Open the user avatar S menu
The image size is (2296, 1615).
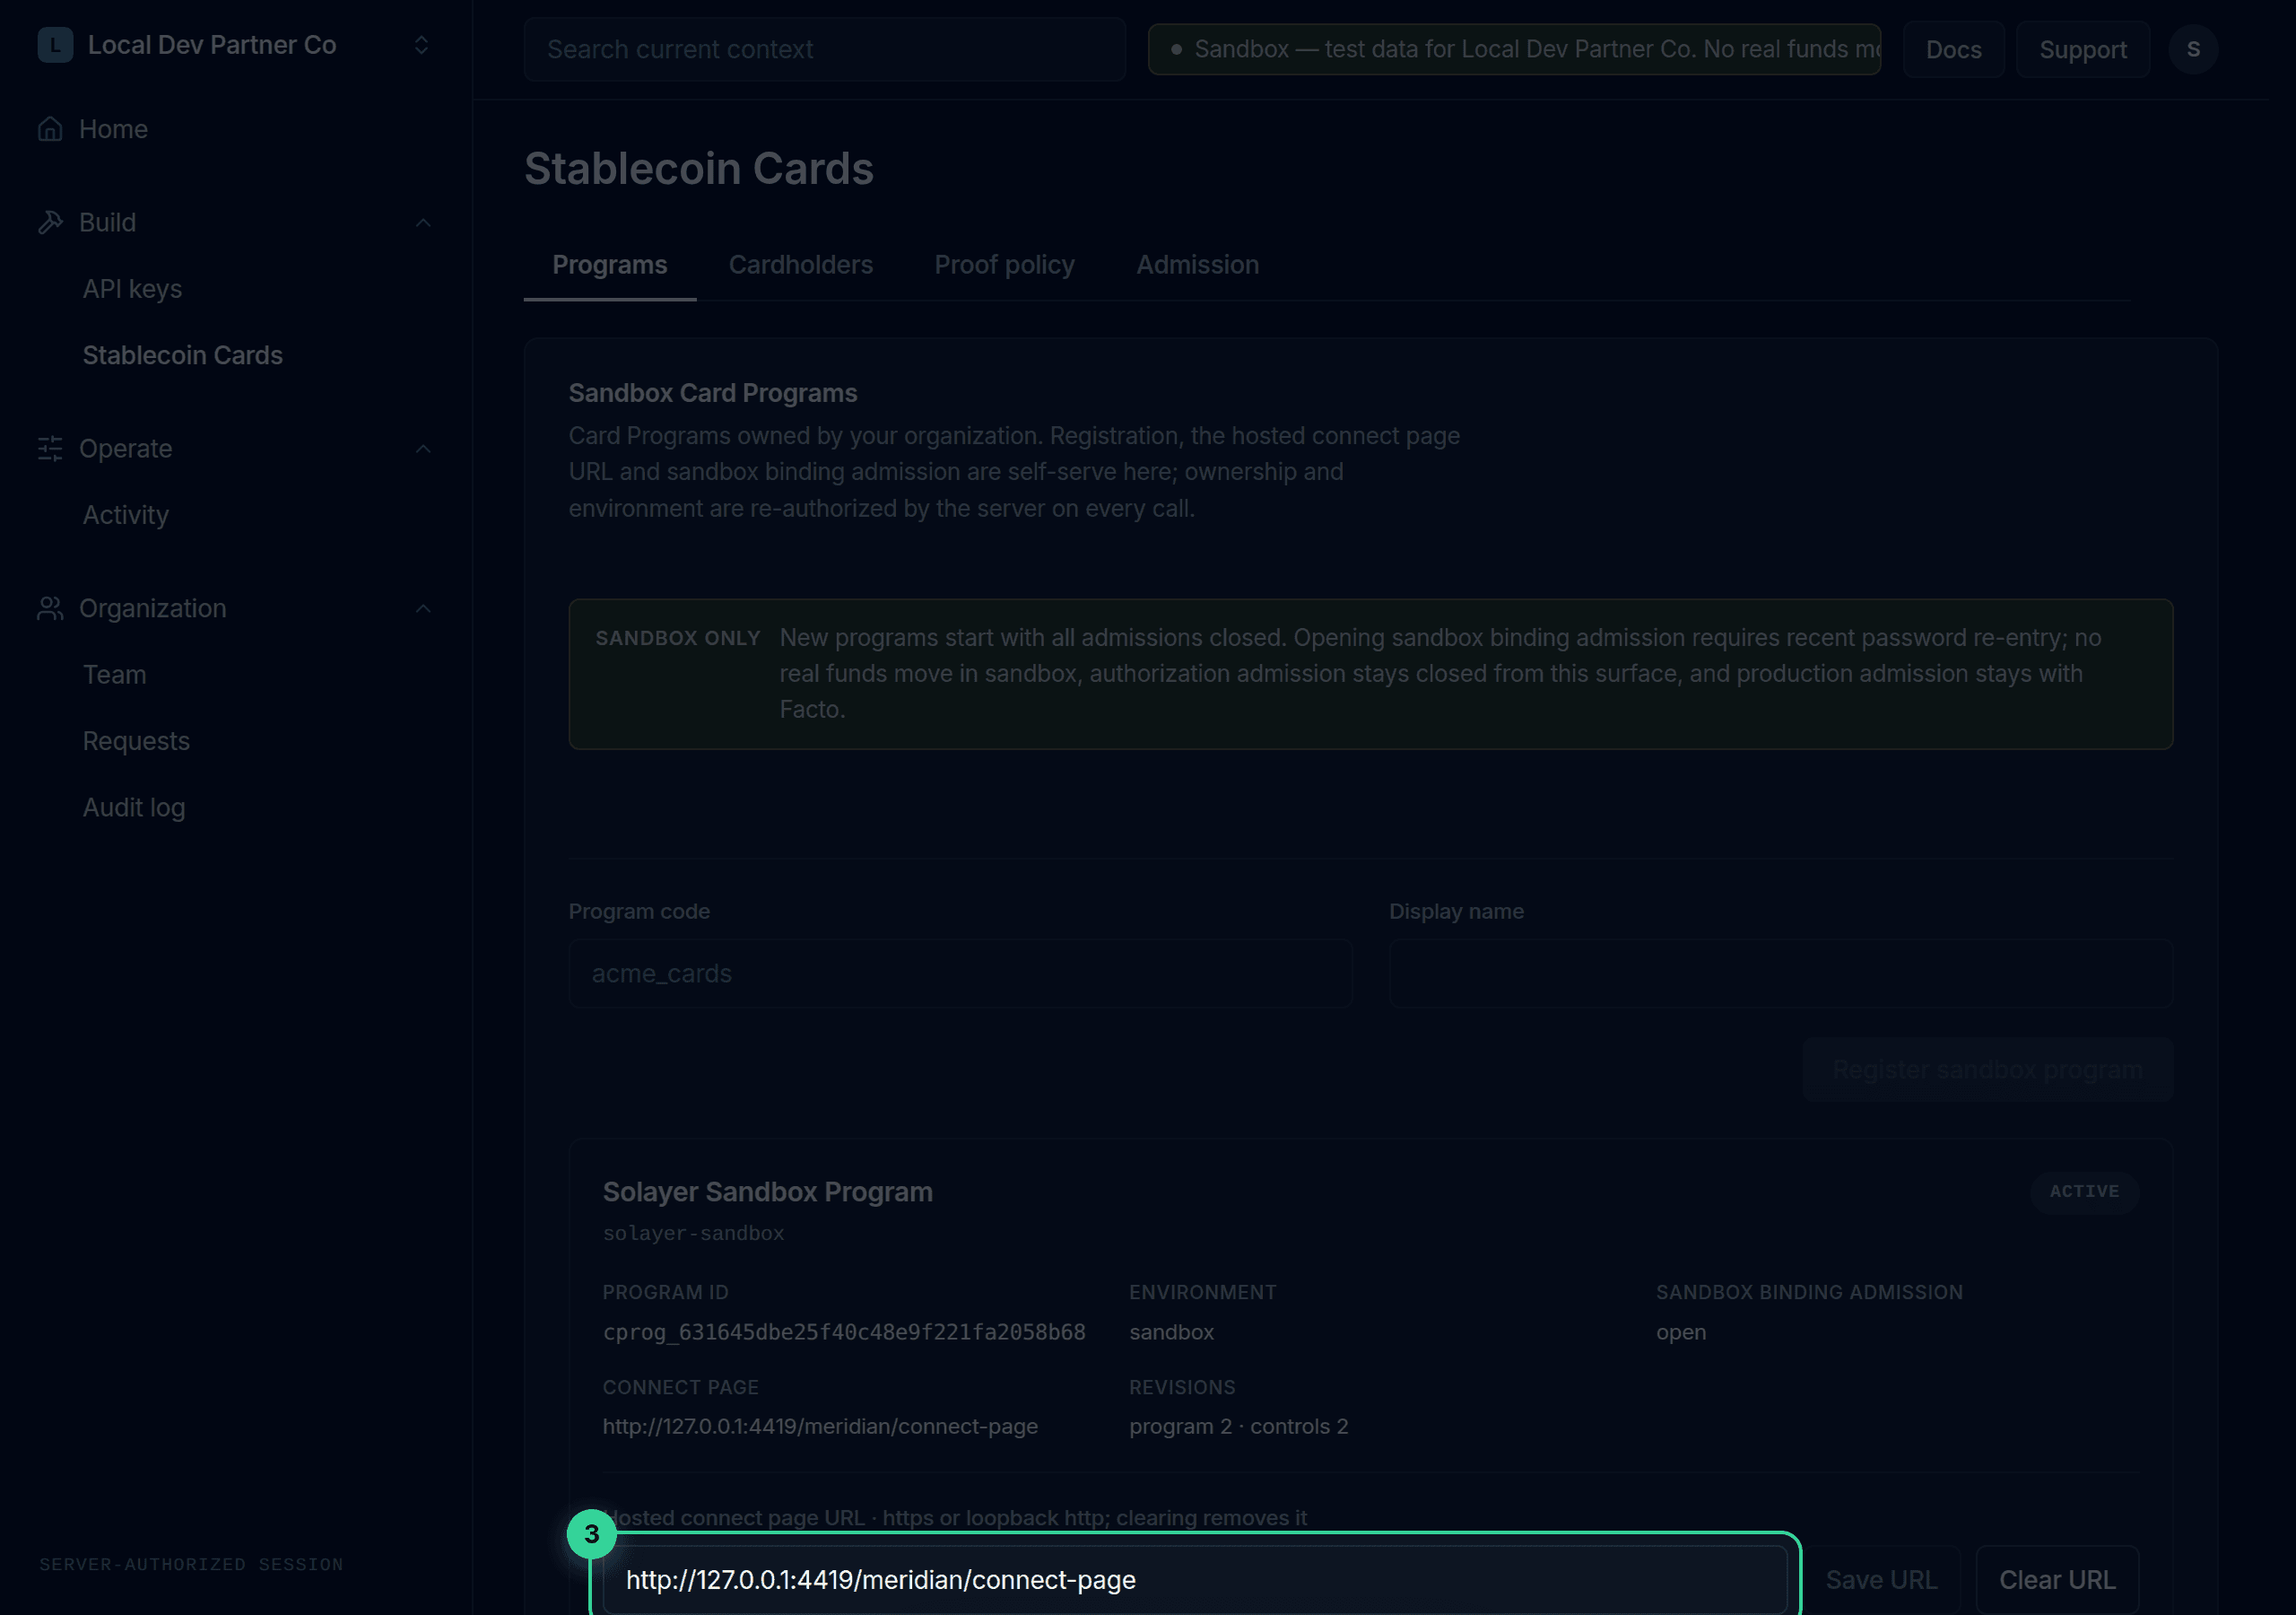(x=2193, y=49)
